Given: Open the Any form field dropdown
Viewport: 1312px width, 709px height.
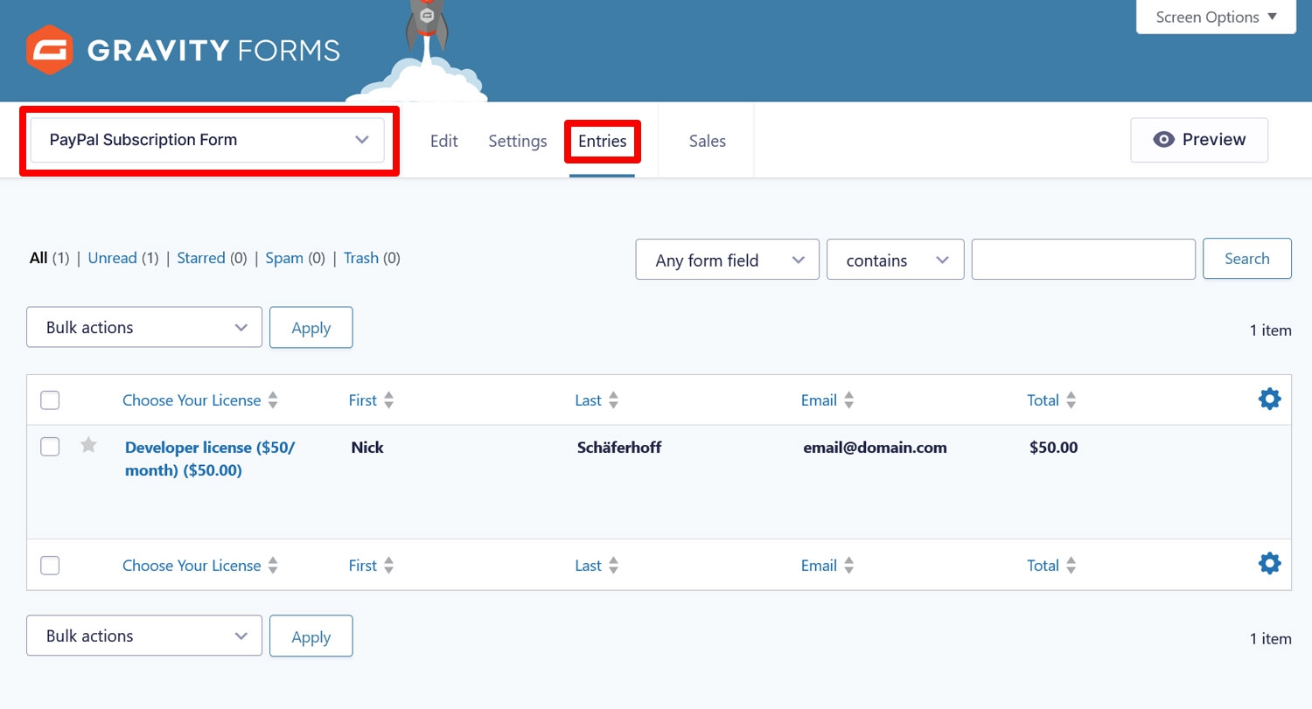Looking at the screenshot, I should click(x=727, y=260).
